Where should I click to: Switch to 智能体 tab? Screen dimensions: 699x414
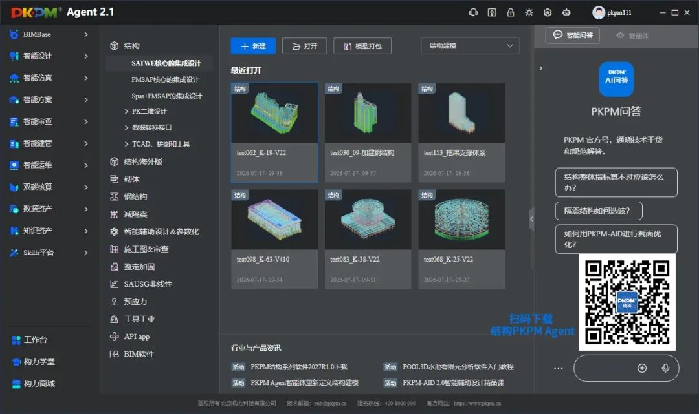point(632,36)
